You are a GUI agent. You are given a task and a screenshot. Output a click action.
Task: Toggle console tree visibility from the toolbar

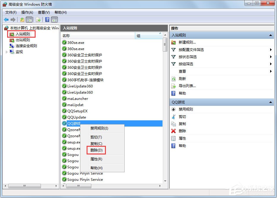[30, 20]
